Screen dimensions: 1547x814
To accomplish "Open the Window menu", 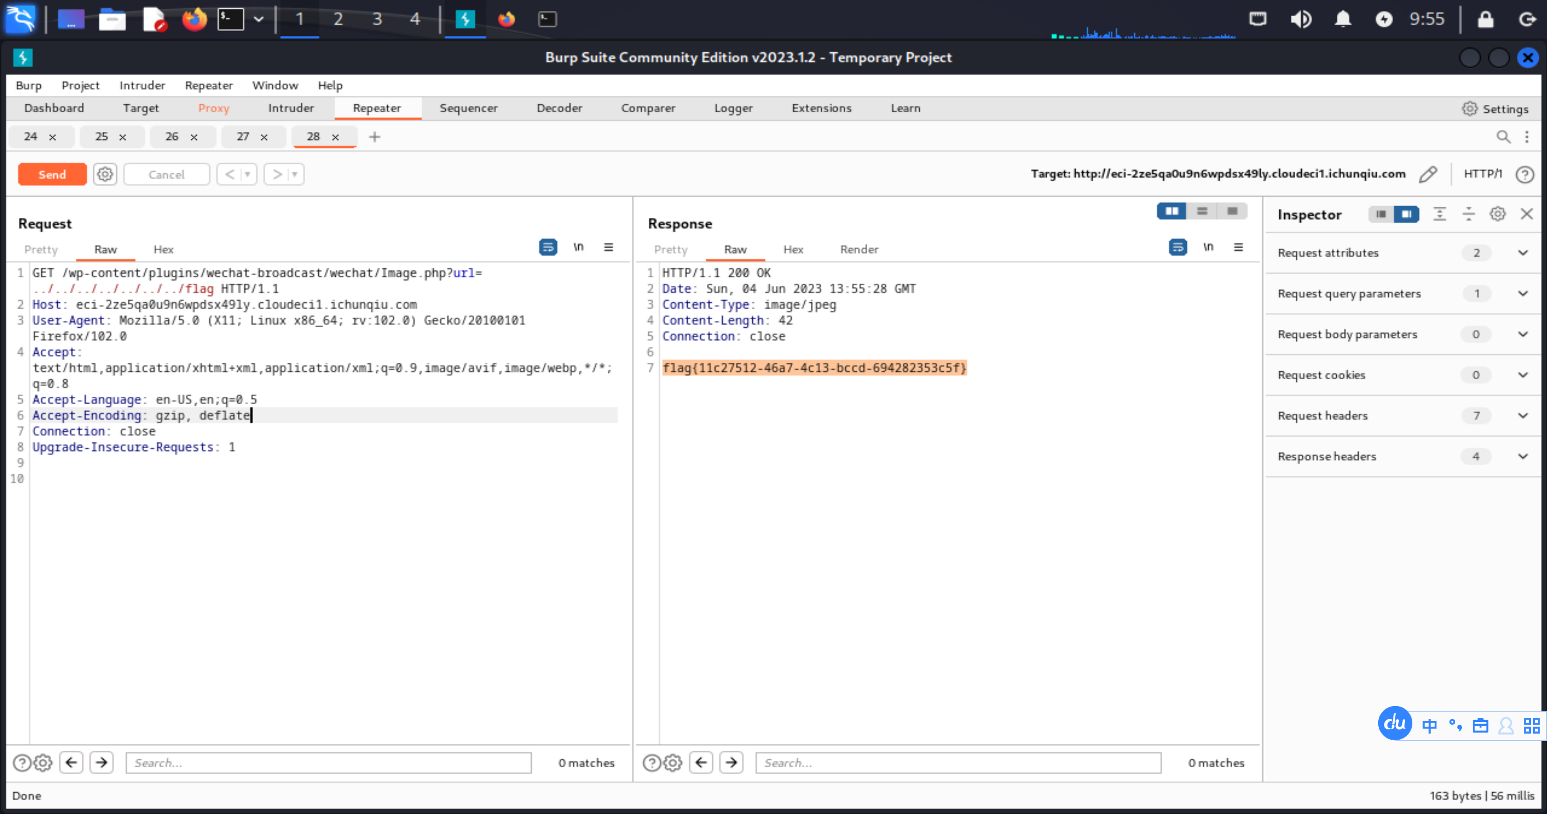I will [275, 85].
